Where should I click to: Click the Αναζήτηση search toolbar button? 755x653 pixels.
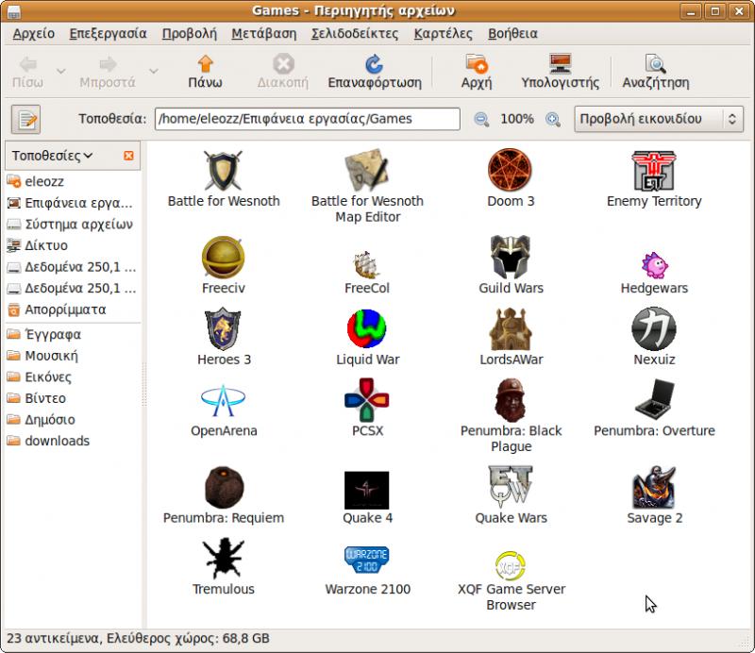click(x=655, y=73)
